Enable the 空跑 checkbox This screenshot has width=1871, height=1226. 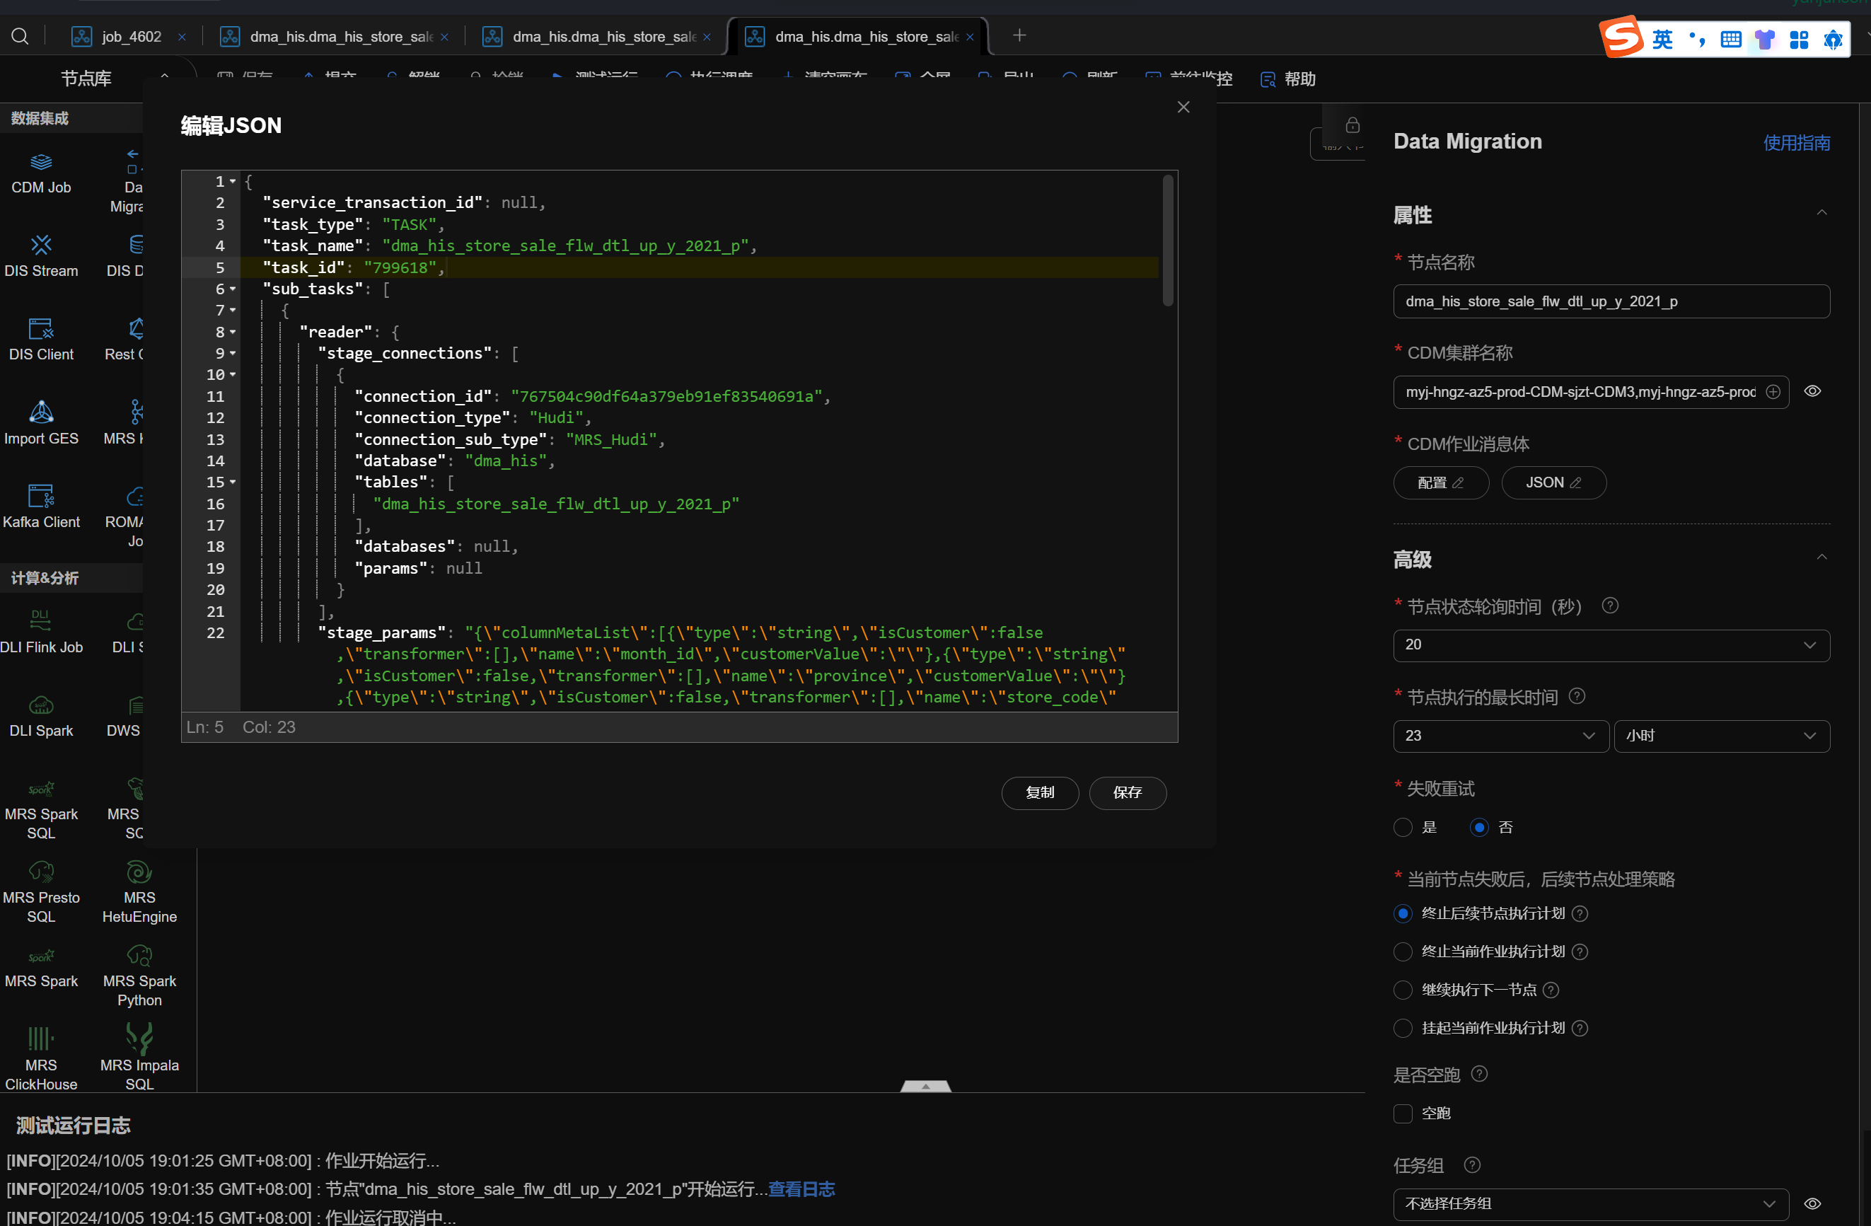tap(1403, 1114)
